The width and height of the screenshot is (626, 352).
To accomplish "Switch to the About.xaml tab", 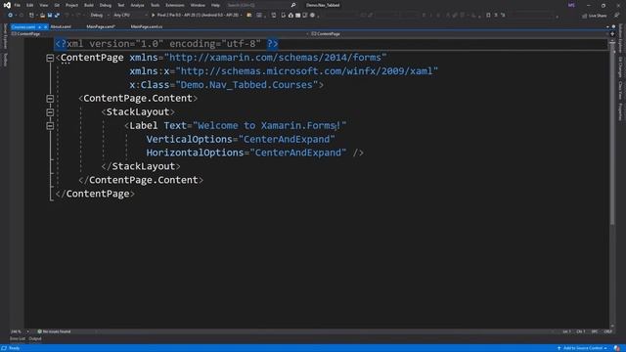I will click(x=61, y=26).
